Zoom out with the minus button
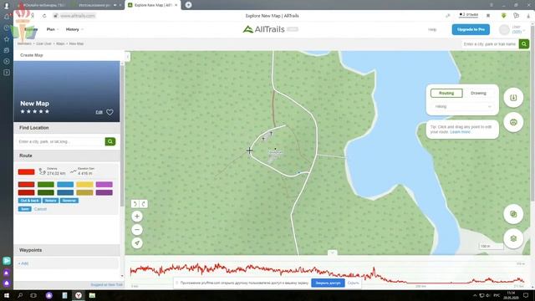The height and width of the screenshot is (301, 535). (x=137, y=229)
